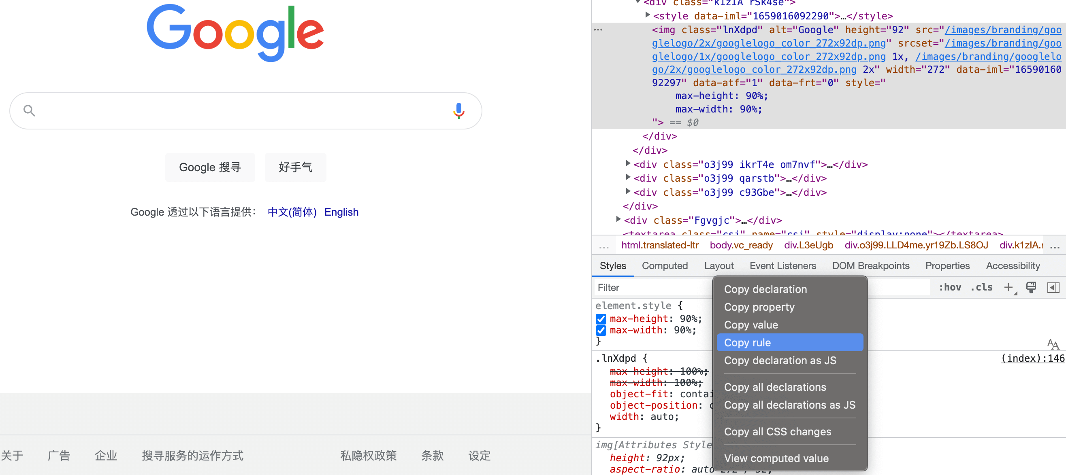Image resolution: width=1066 pixels, height=475 pixels.
Task: Click the magnifier icon in search box
Action: [29, 110]
